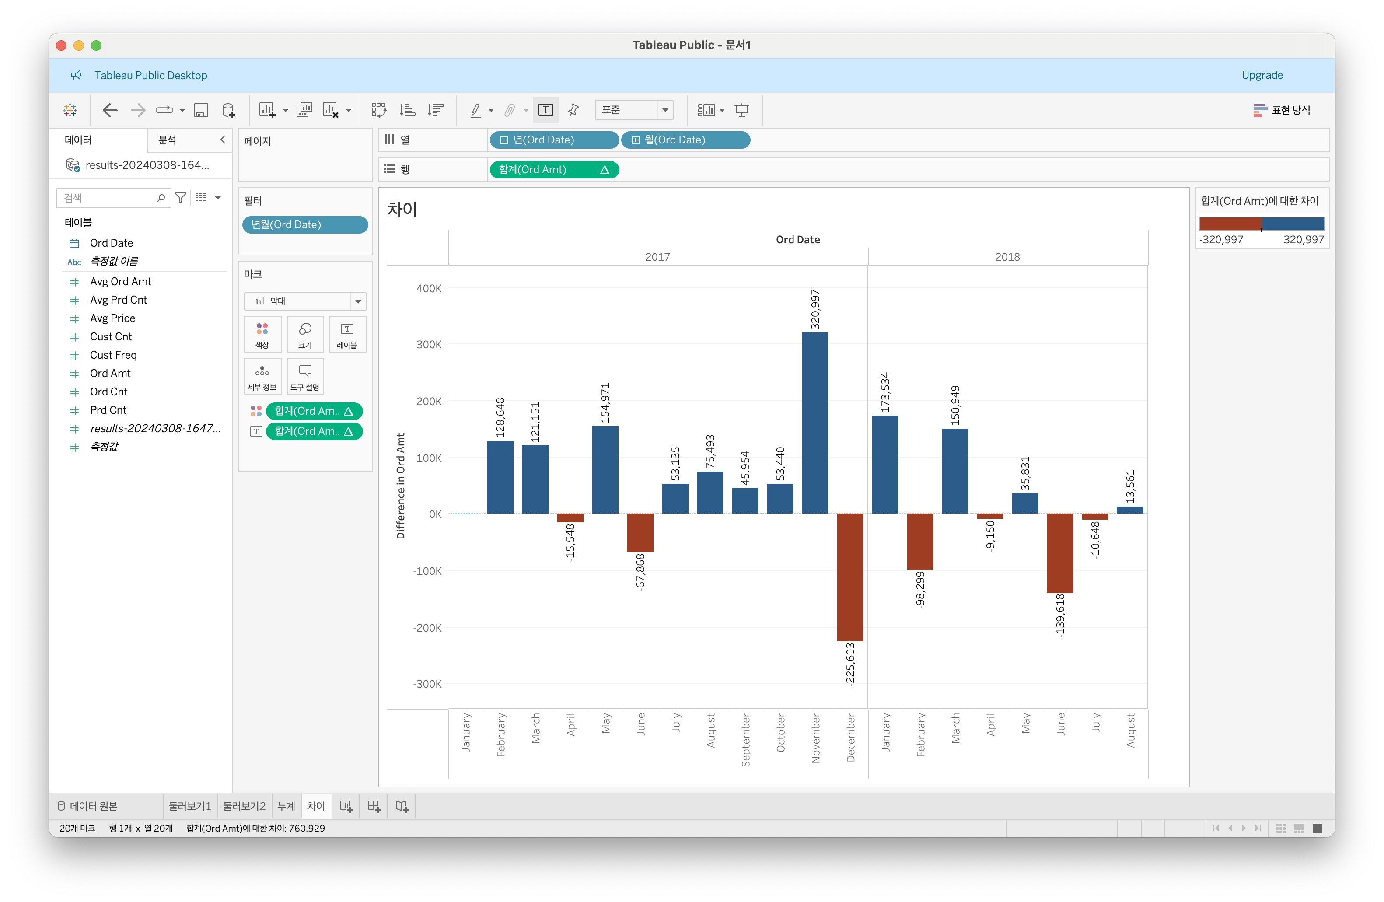Screen dimensions: 1384x902
Task: Click the sort ascending toolbar icon
Action: 408,110
